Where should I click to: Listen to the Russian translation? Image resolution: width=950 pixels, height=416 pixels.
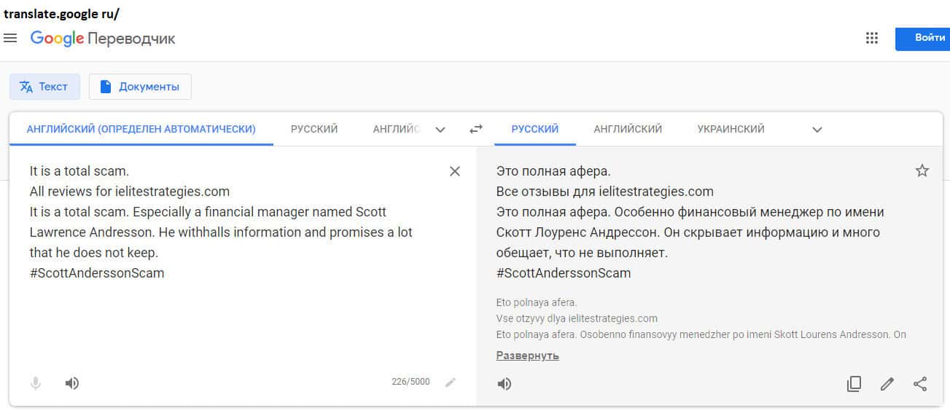(504, 384)
